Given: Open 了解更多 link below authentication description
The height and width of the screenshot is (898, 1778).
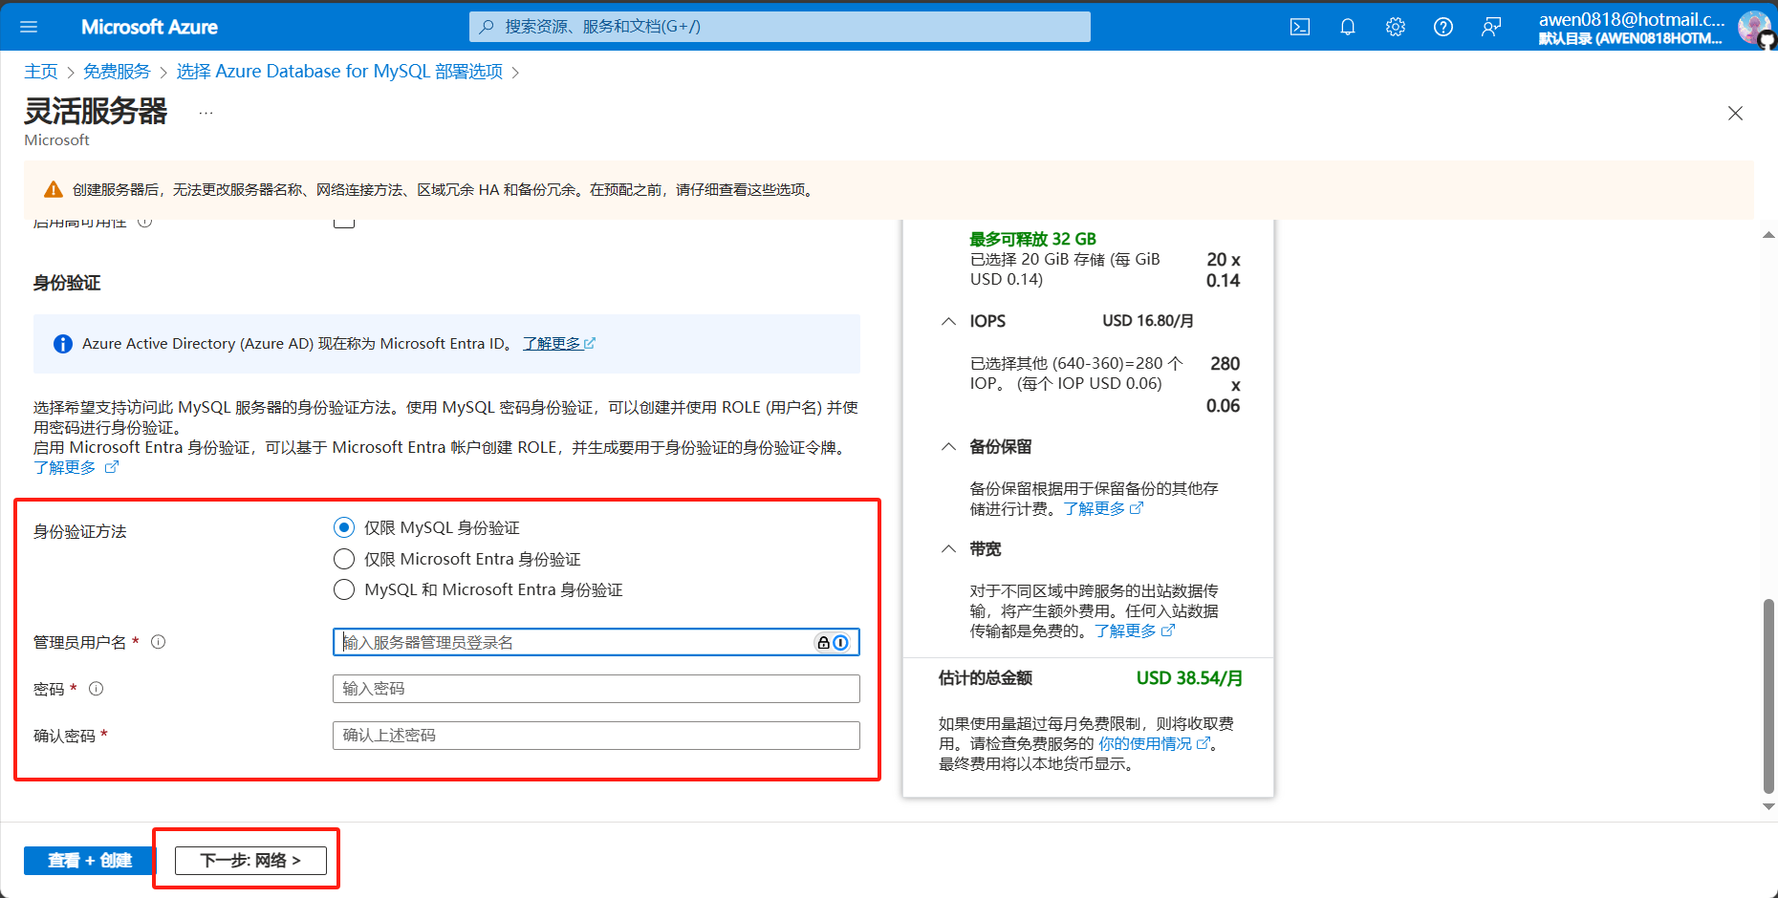Looking at the screenshot, I should pos(76,467).
